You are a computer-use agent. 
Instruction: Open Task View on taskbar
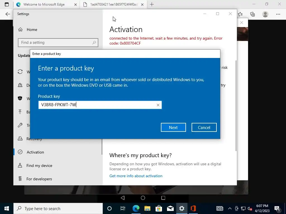(123, 208)
